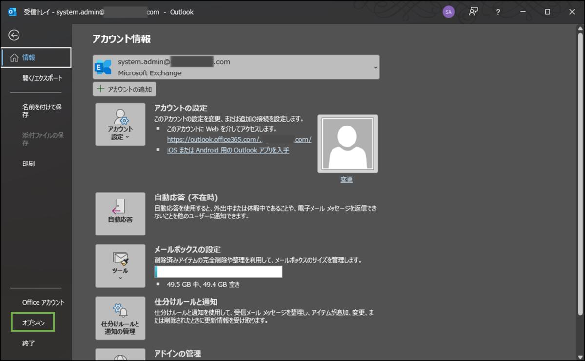Click アカウントの追加 button

coord(124,89)
